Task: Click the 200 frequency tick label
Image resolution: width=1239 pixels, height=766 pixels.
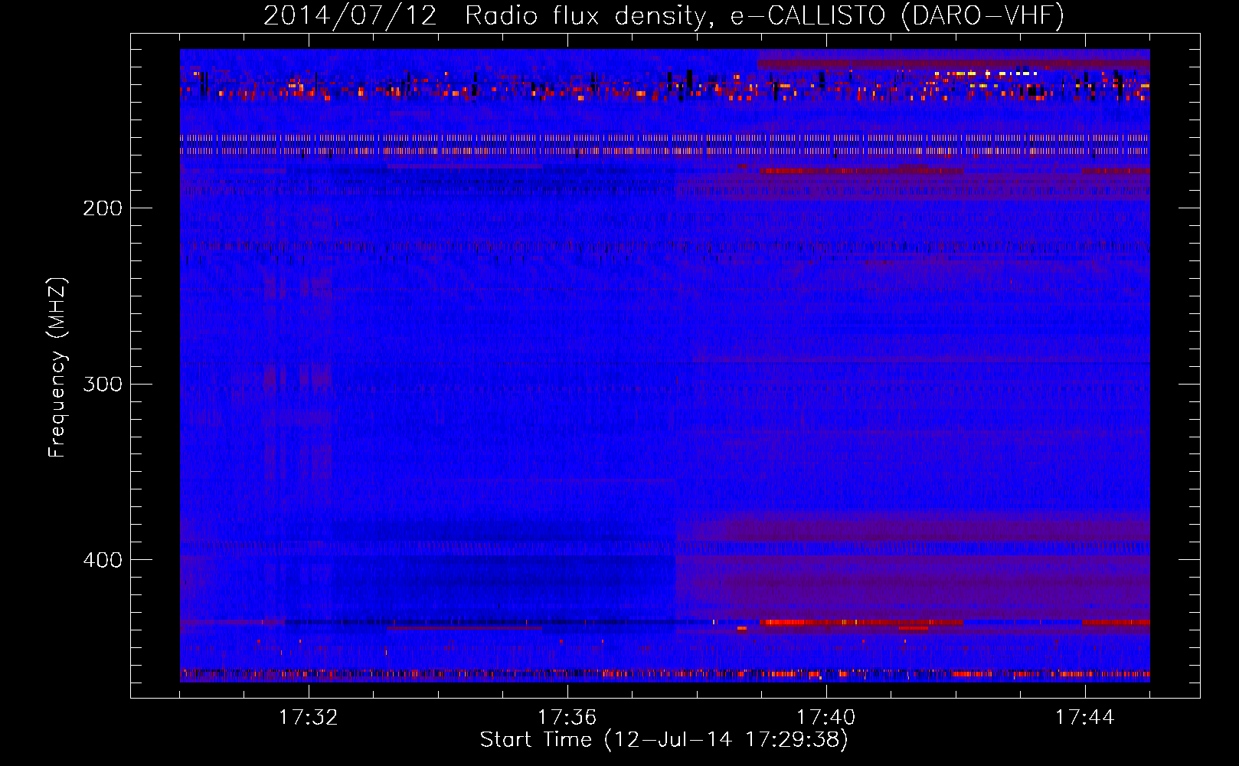Action: coord(102,208)
